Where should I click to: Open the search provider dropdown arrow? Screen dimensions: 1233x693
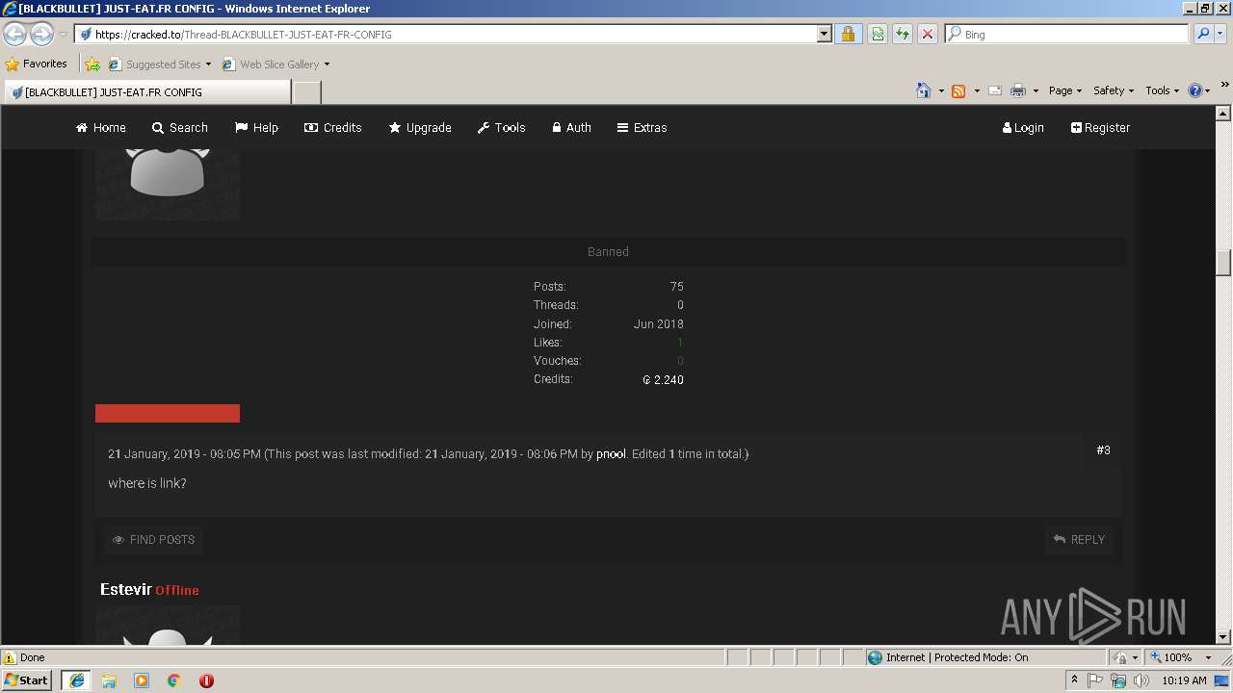click(1220, 34)
